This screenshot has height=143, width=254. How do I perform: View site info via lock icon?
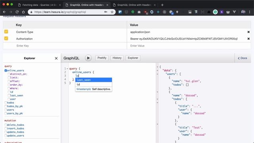tap(31, 12)
